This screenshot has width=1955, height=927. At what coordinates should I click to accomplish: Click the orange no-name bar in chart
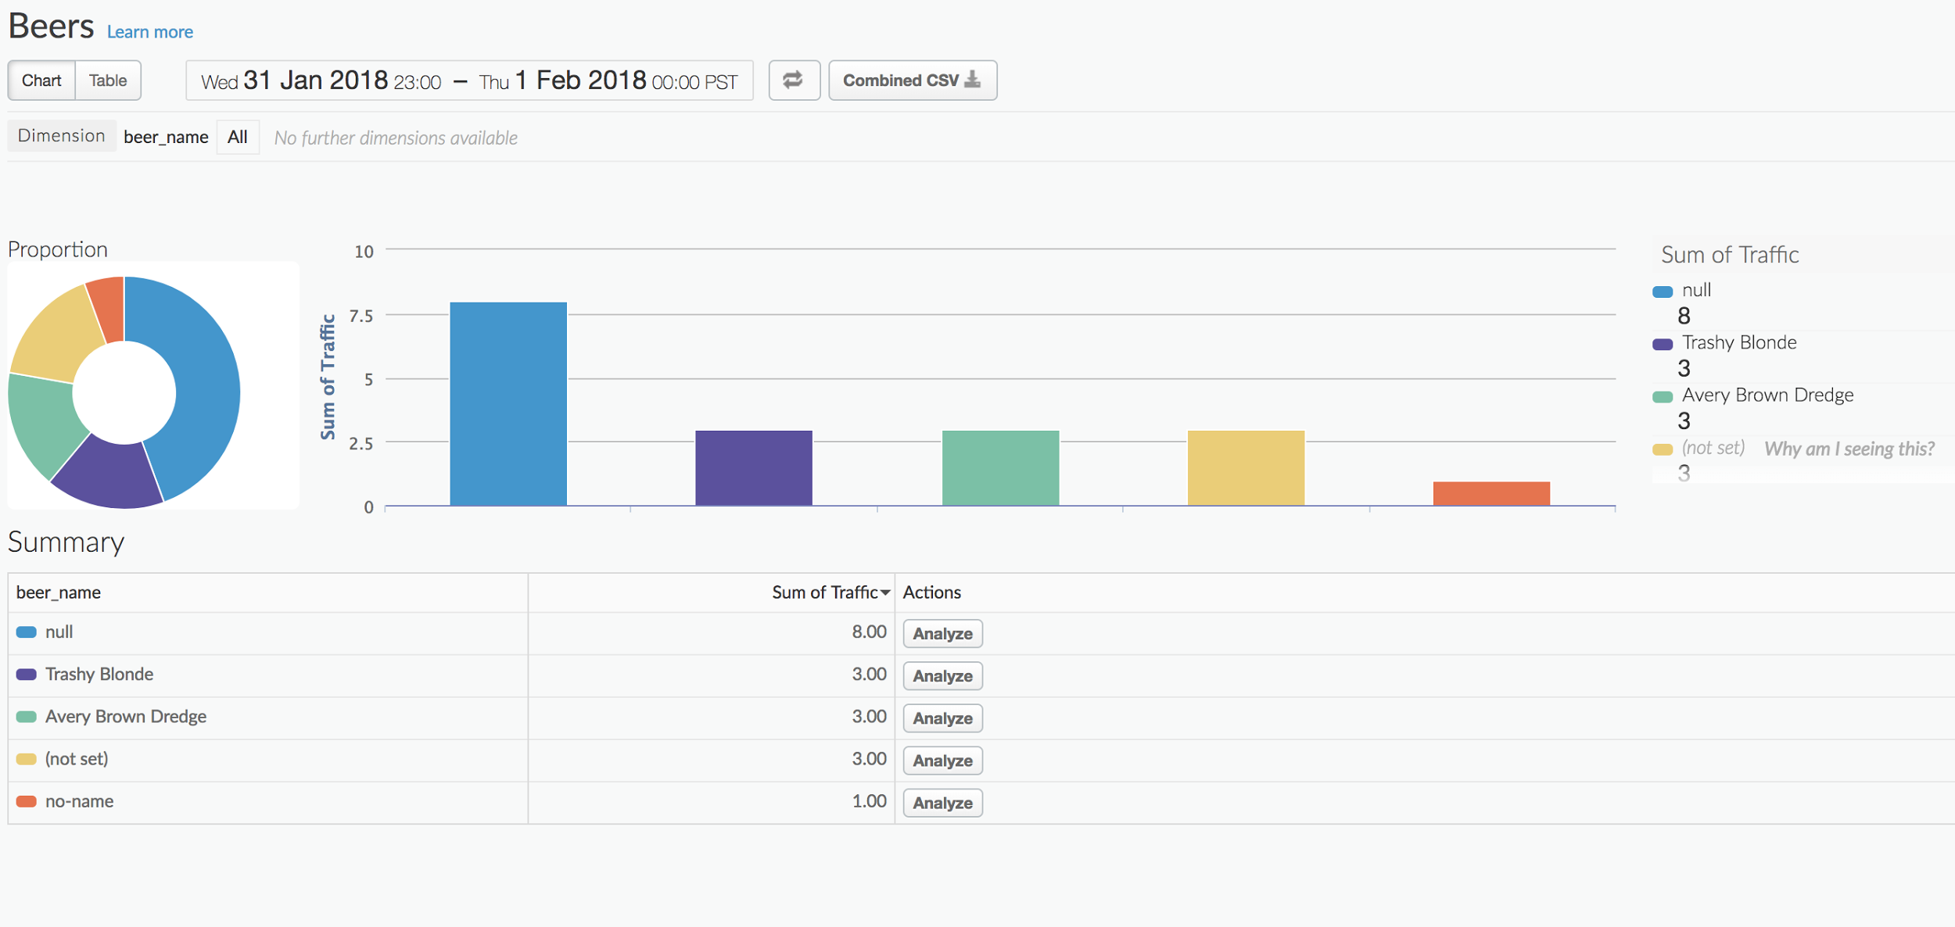[1490, 493]
